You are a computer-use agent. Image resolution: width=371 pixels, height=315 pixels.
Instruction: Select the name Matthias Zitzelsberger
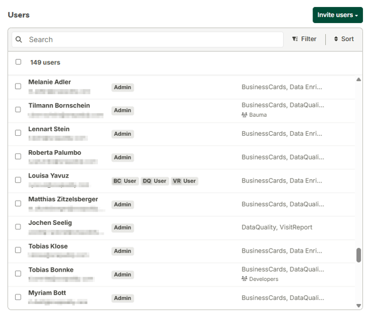(63, 199)
